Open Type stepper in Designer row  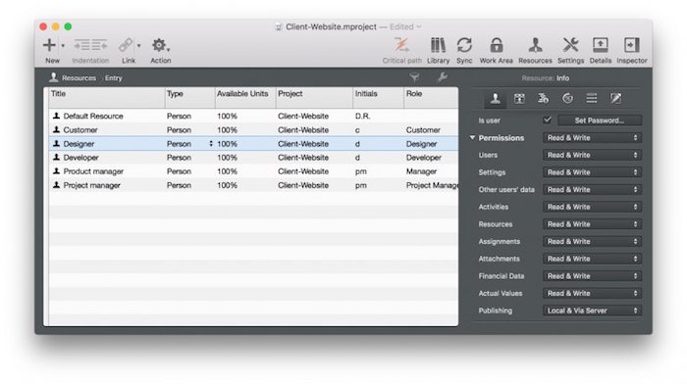(x=211, y=143)
